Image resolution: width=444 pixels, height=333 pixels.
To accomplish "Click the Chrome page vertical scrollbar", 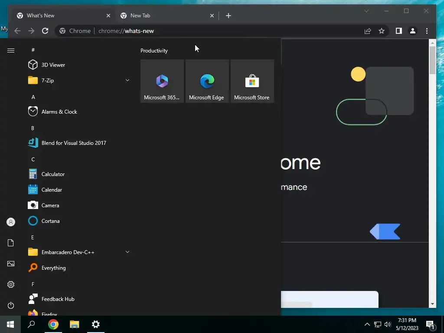I will click(432, 60).
